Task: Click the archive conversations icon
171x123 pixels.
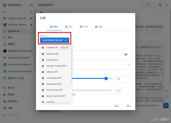Action: point(31,12)
